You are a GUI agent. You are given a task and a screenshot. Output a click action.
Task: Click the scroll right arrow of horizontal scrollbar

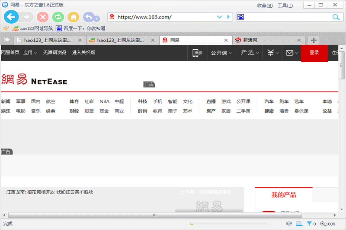[335, 215]
